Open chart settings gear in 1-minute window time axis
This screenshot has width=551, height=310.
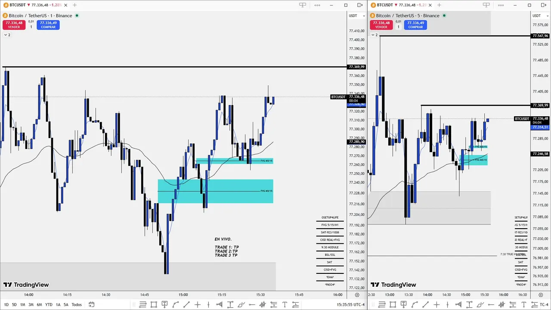pos(357,295)
